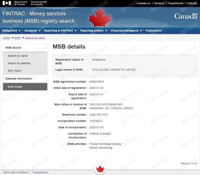
Task: Expand the Obligations dropdown menu
Action: click(11, 31)
